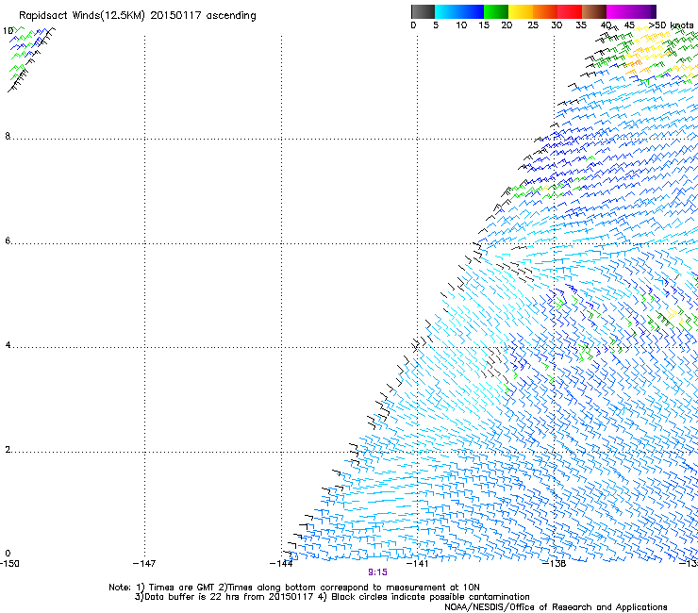Click the latitude label 6
Image resolution: width=698 pixels, height=613 pixels.
click(x=8, y=240)
